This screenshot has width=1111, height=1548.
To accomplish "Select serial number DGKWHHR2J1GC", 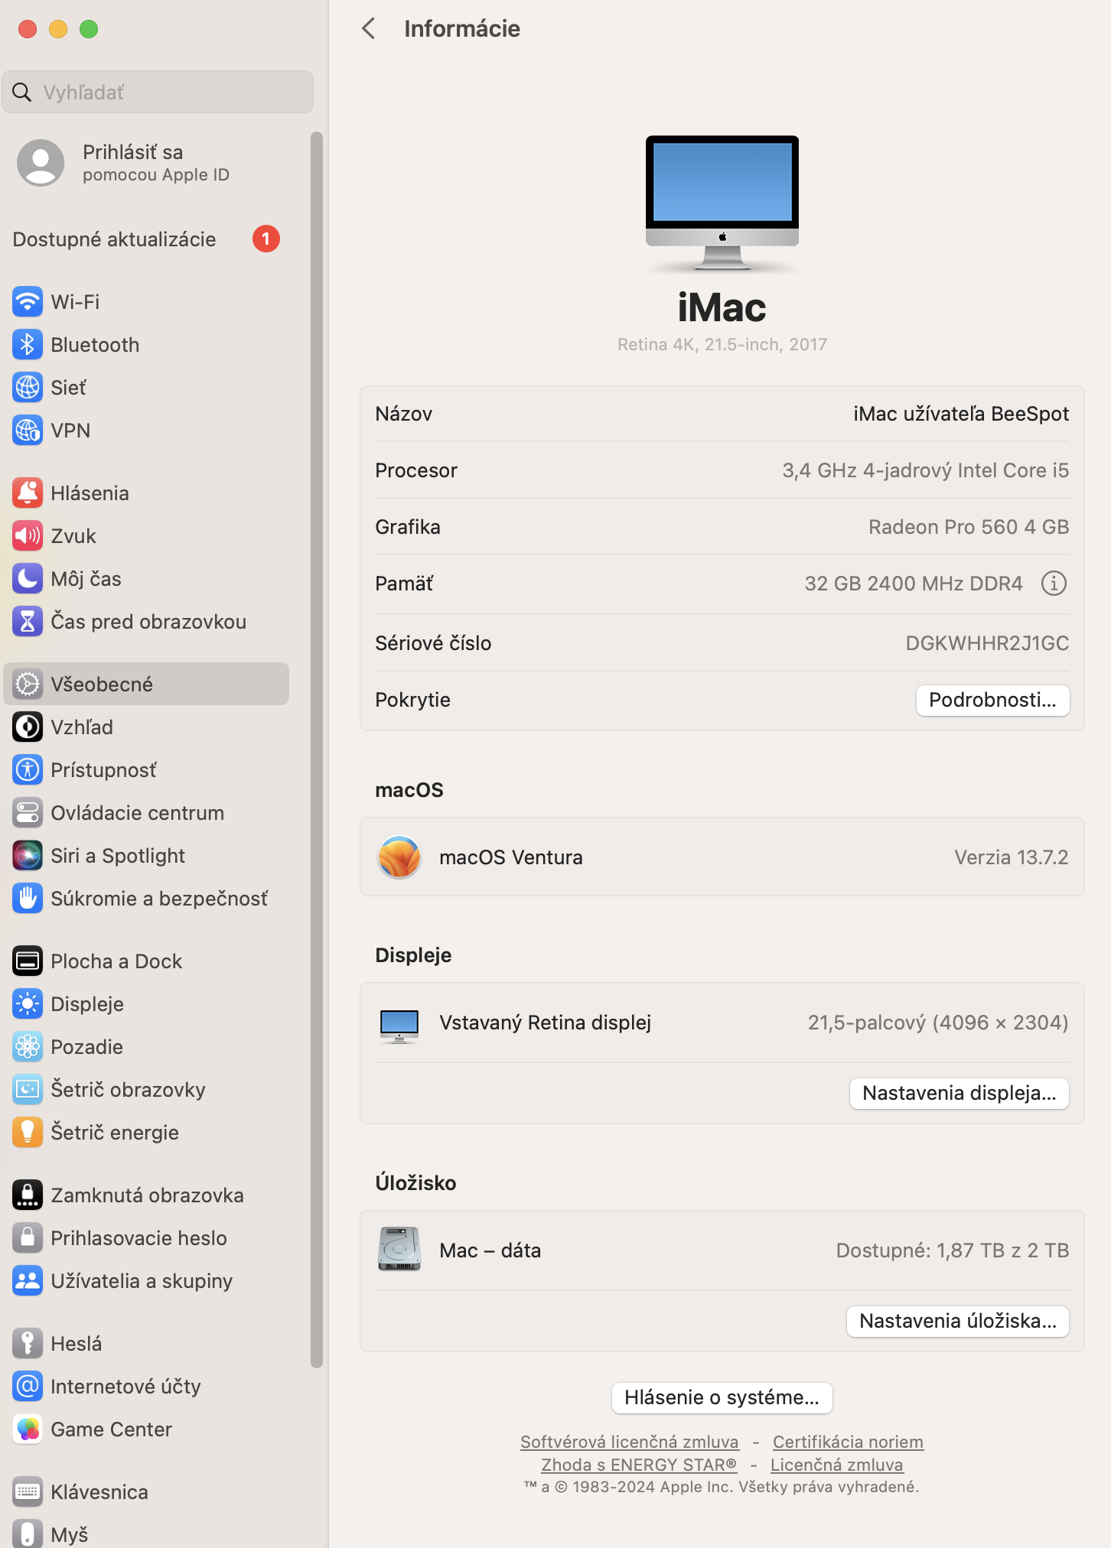I will point(987,643).
